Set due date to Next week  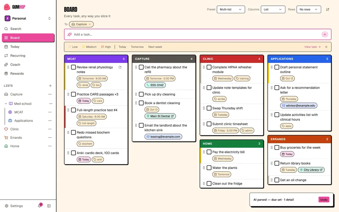tap(155, 47)
